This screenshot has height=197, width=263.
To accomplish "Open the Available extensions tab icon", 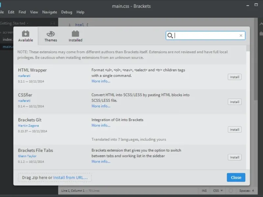I will pos(26,34).
